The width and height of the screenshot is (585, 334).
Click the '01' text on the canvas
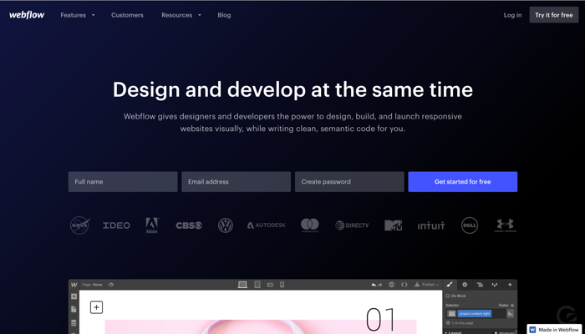[380, 320]
